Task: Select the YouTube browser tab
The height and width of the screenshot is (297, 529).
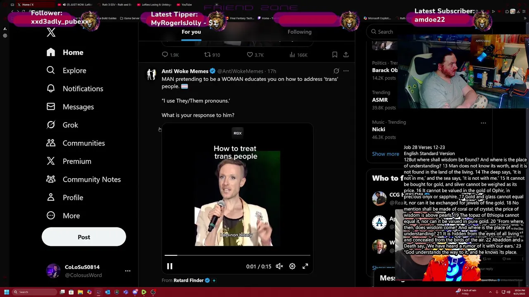Action: 184,5
